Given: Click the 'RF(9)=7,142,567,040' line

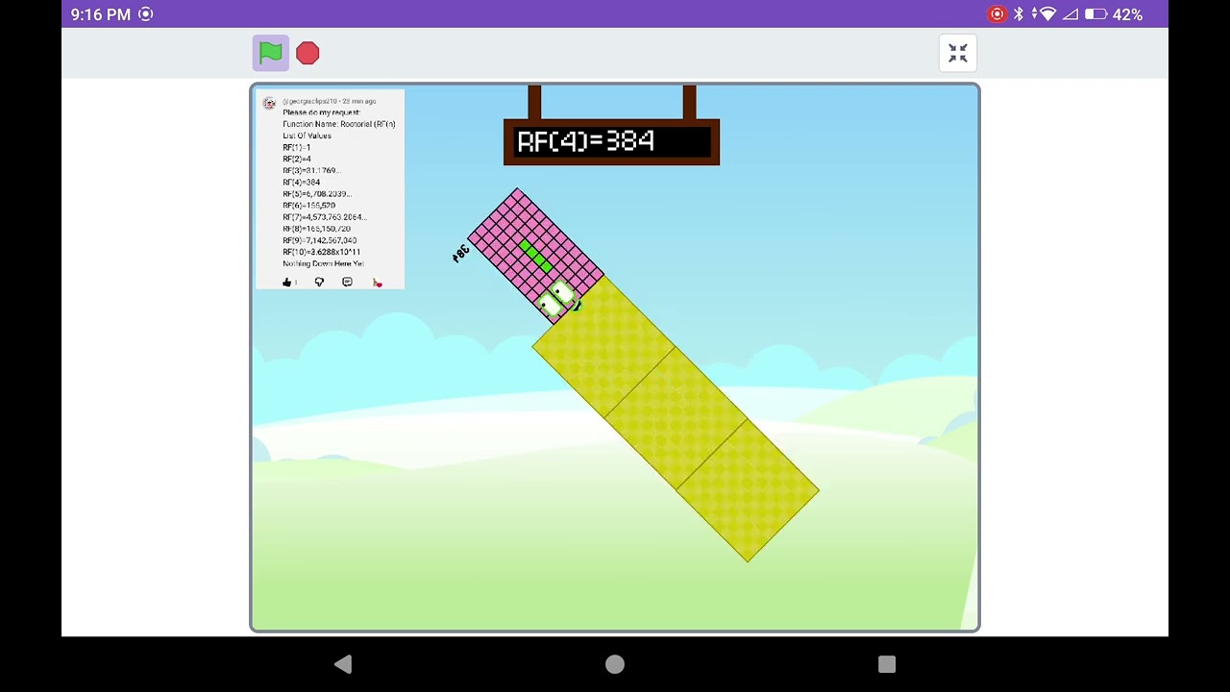Looking at the screenshot, I should coord(319,239).
